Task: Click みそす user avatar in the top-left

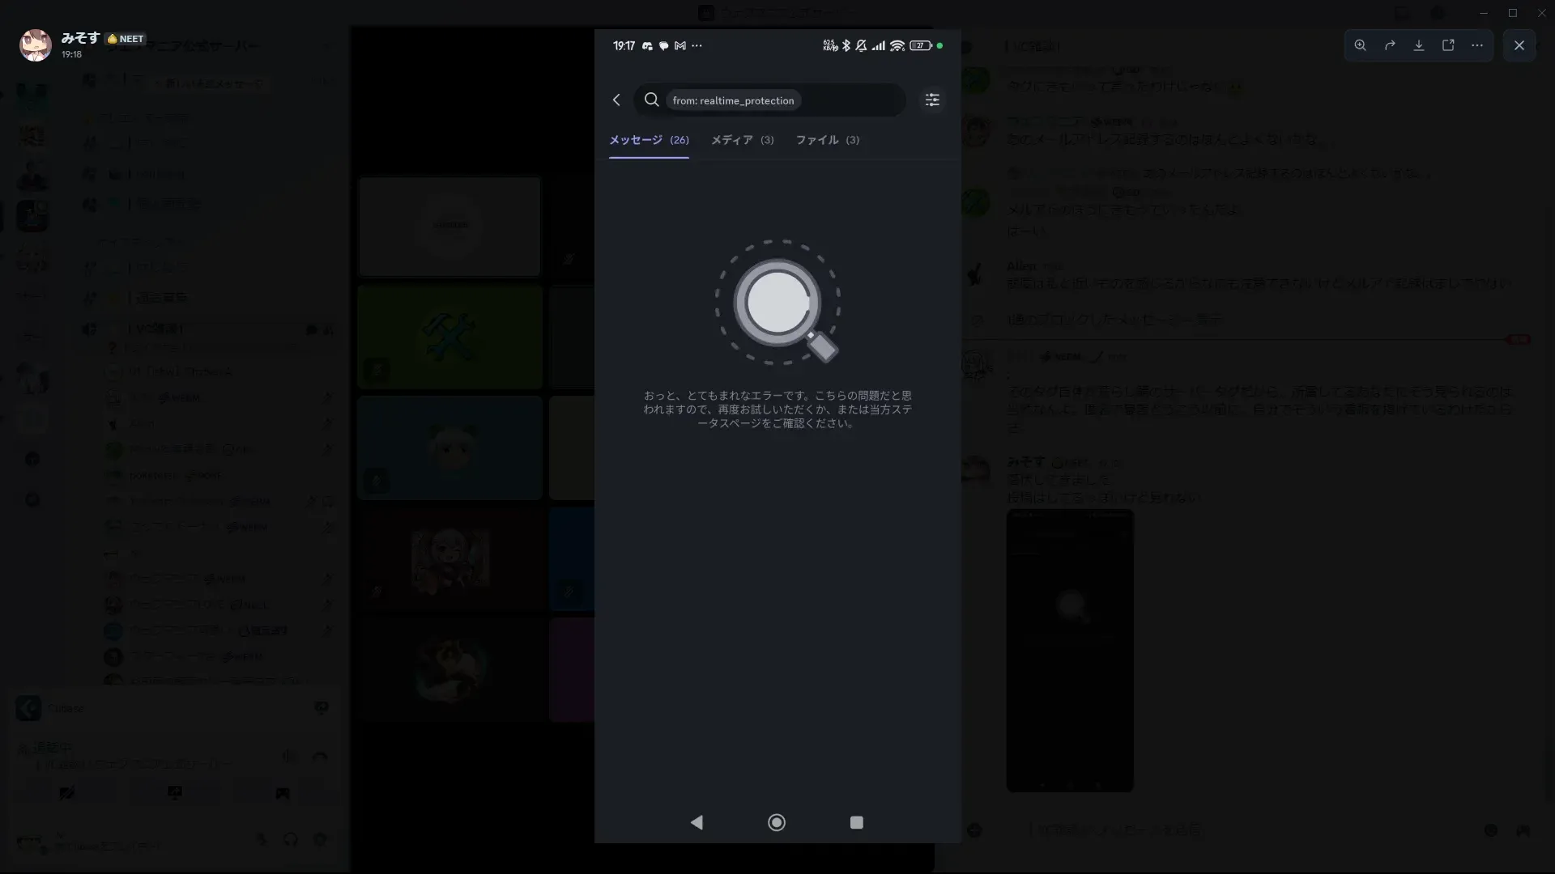Action: 36,45
